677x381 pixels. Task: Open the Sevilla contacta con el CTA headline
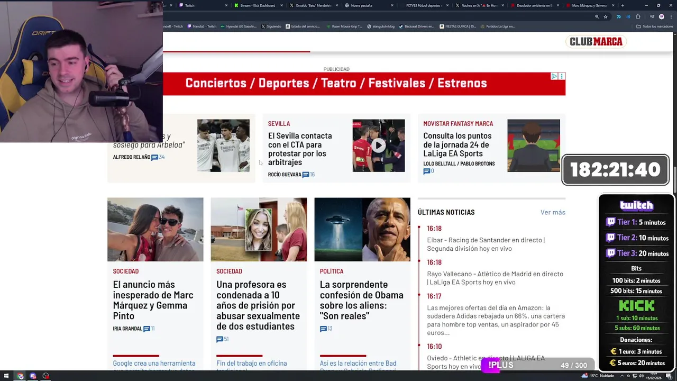click(x=300, y=149)
